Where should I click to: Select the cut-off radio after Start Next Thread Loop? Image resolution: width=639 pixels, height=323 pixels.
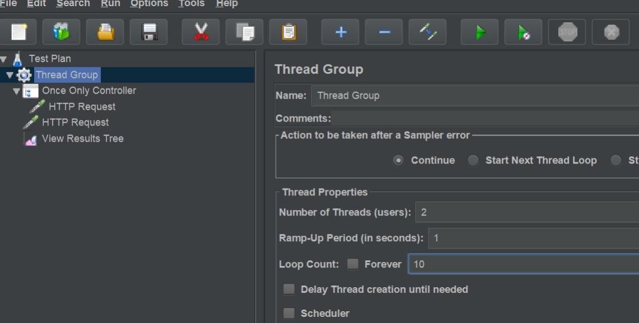click(616, 160)
